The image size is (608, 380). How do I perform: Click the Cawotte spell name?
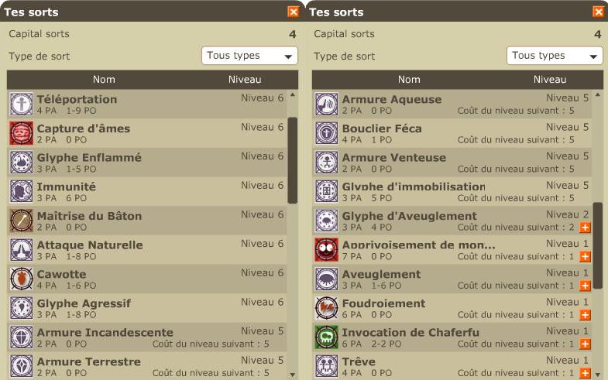tap(62, 274)
